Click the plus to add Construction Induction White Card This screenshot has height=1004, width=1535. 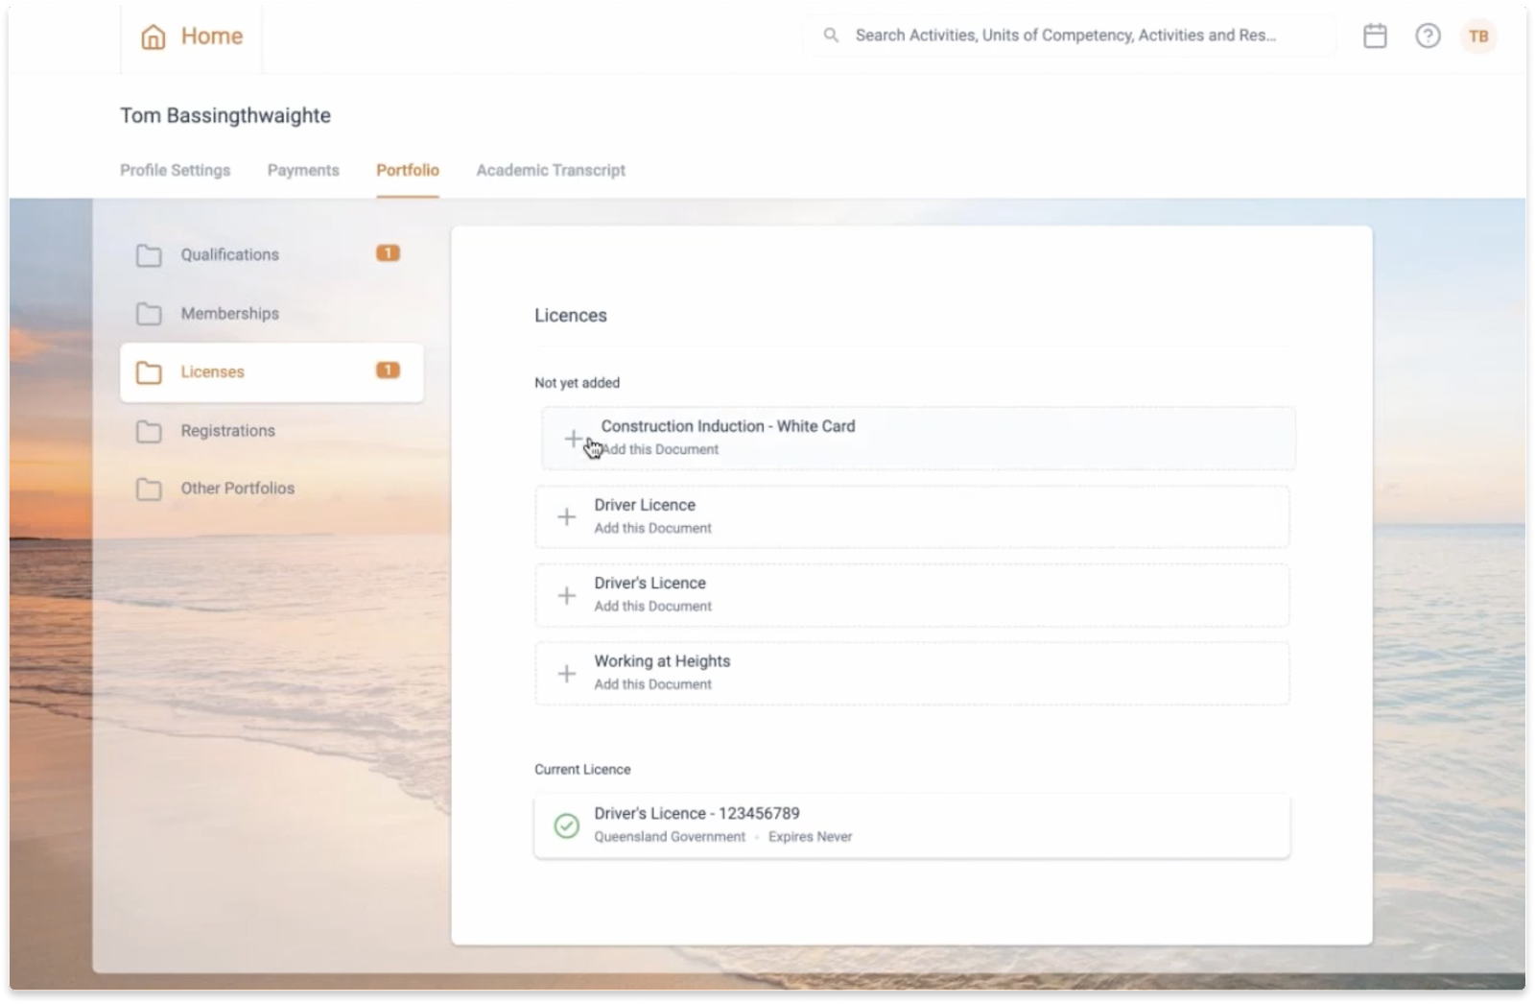click(574, 438)
